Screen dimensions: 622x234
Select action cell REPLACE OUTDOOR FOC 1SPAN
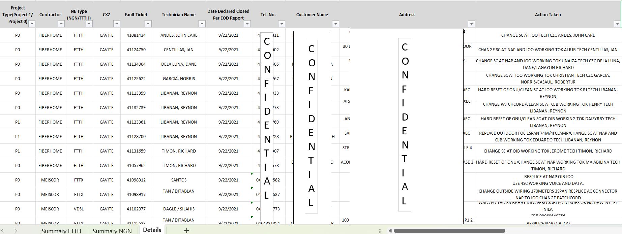click(548, 136)
